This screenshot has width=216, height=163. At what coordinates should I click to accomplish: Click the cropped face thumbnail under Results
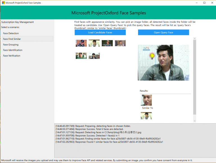pyautogui.click(x=146, y=100)
